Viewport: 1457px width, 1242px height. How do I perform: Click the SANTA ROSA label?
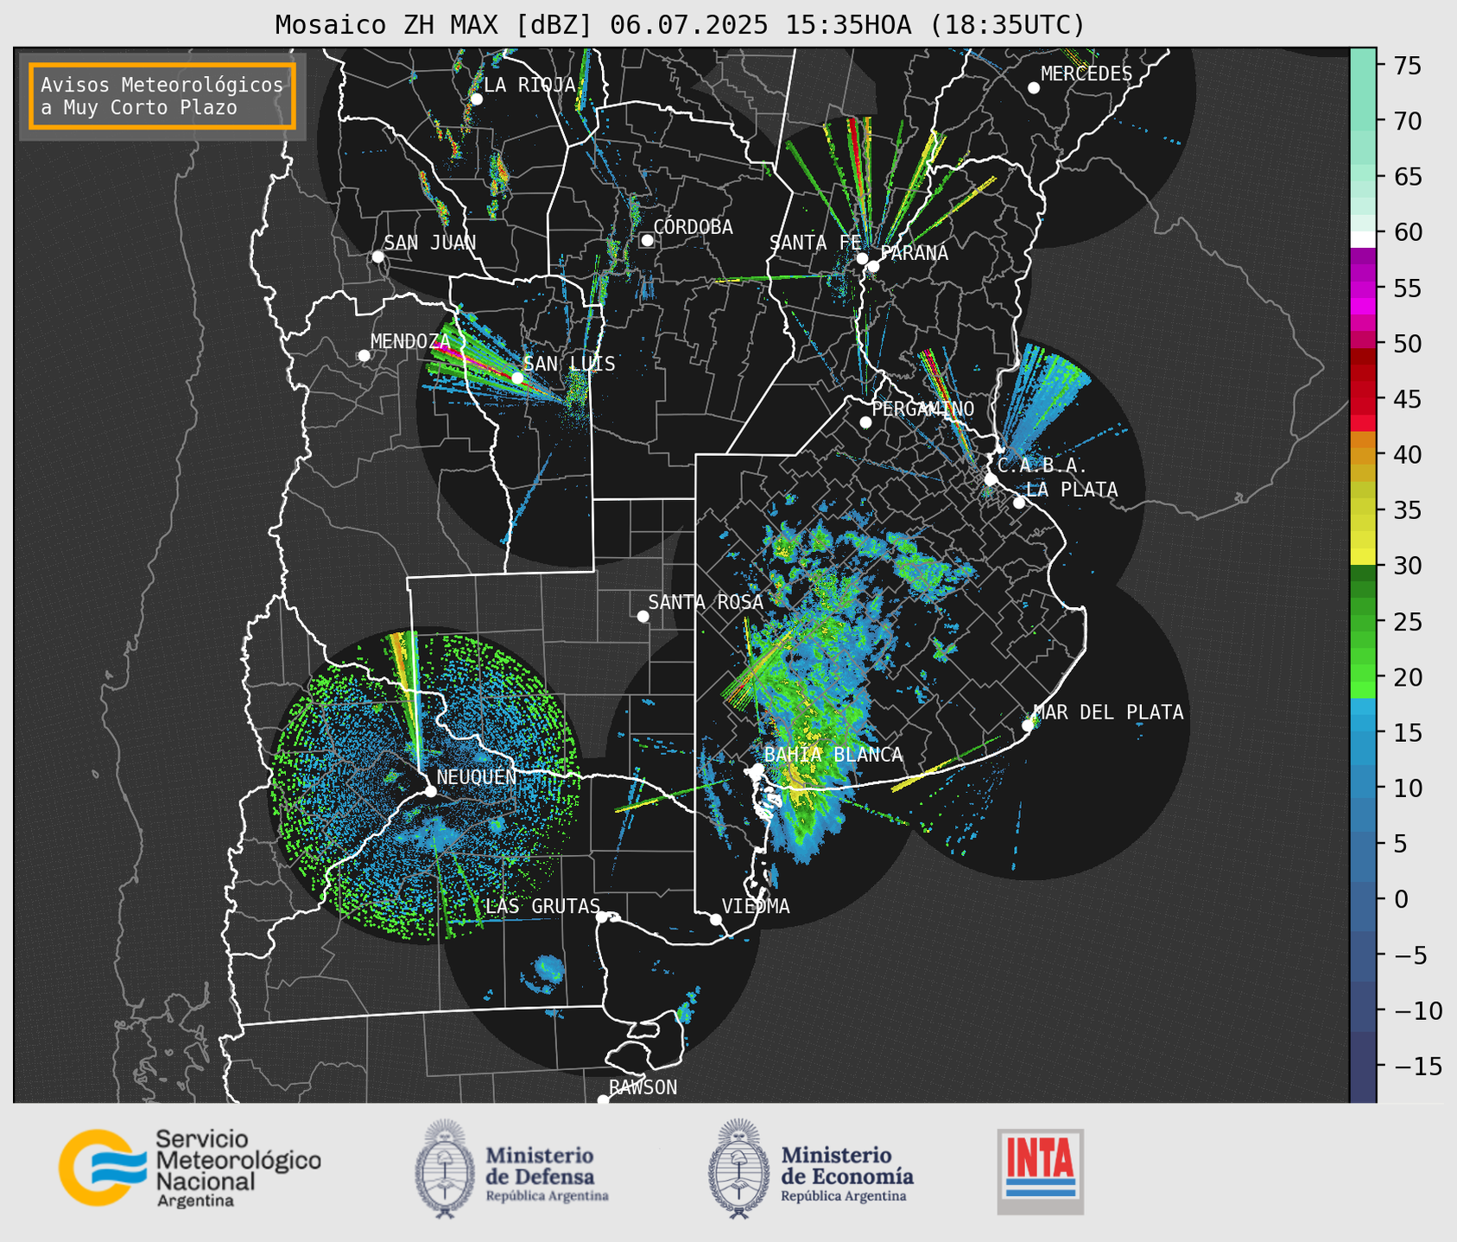coord(706,602)
